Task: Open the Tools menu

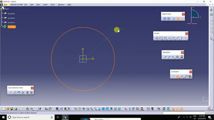Action: coord(52,5)
